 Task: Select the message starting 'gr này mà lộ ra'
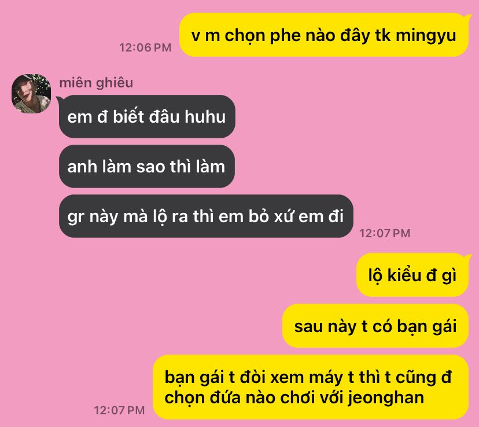pos(206,216)
